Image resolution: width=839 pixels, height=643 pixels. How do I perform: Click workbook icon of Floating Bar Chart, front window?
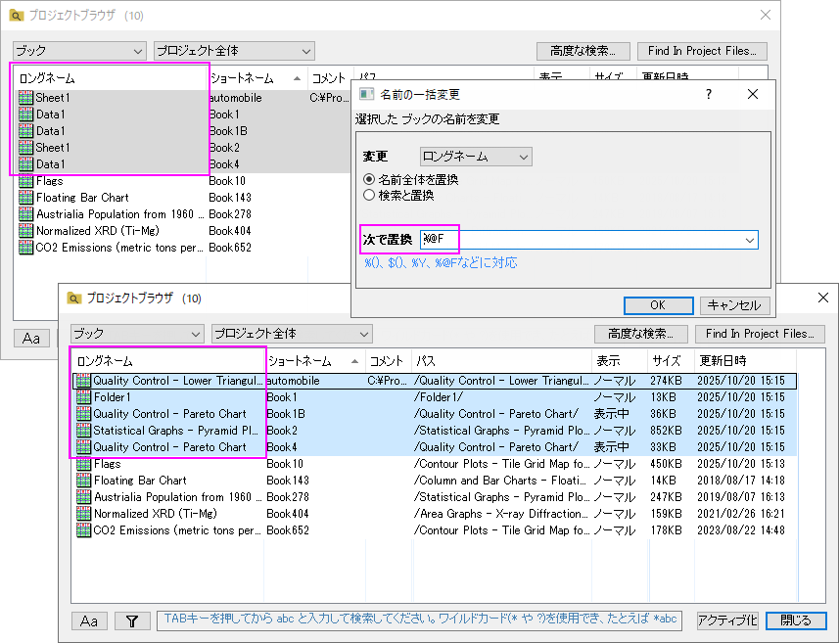pyautogui.click(x=83, y=481)
